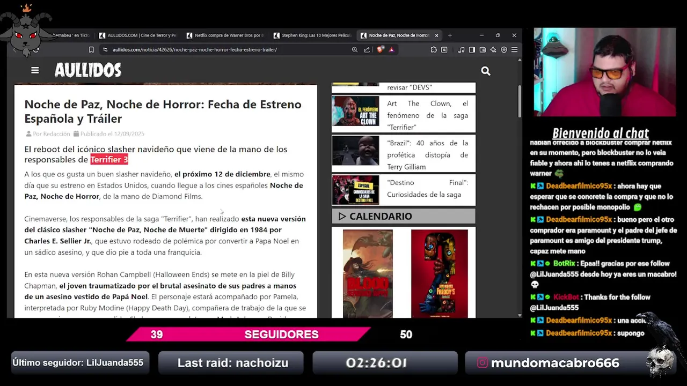Click the Brave Rewards triangle icon
This screenshot has height=386, width=687.
pyautogui.click(x=391, y=50)
